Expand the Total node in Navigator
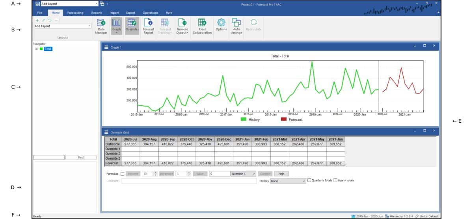 click(x=36, y=49)
